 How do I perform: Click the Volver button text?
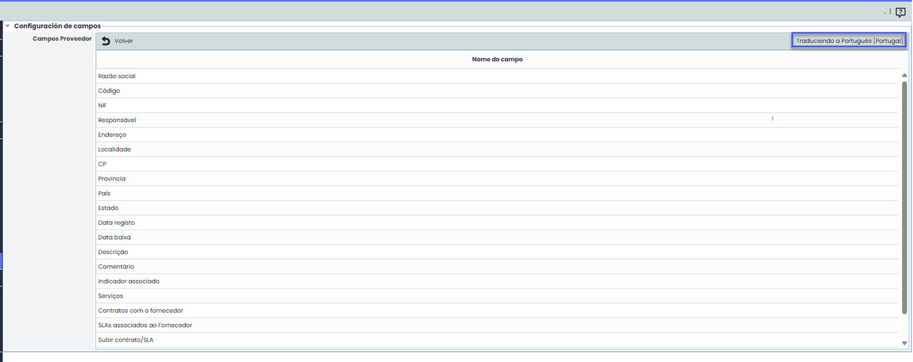click(x=123, y=41)
